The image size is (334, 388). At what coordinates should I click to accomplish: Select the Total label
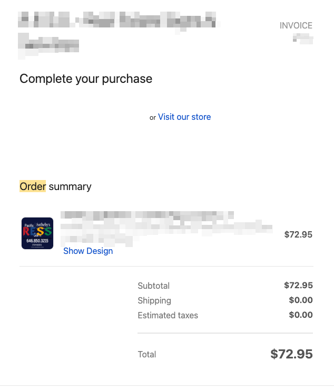coord(147,355)
